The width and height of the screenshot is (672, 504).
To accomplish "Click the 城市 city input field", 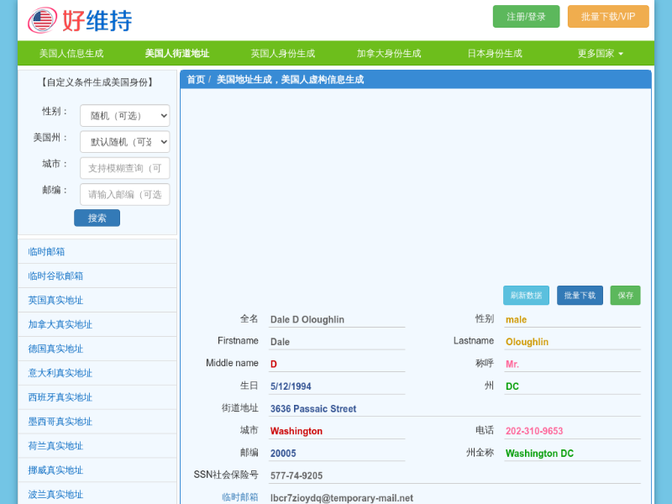I will (x=124, y=168).
